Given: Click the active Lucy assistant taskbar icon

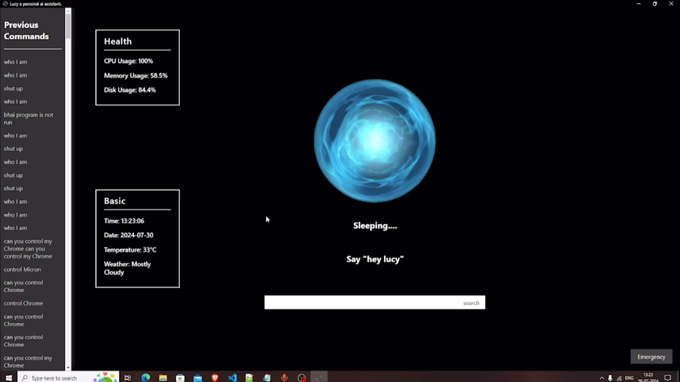Looking at the screenshot, I should 319,378.
